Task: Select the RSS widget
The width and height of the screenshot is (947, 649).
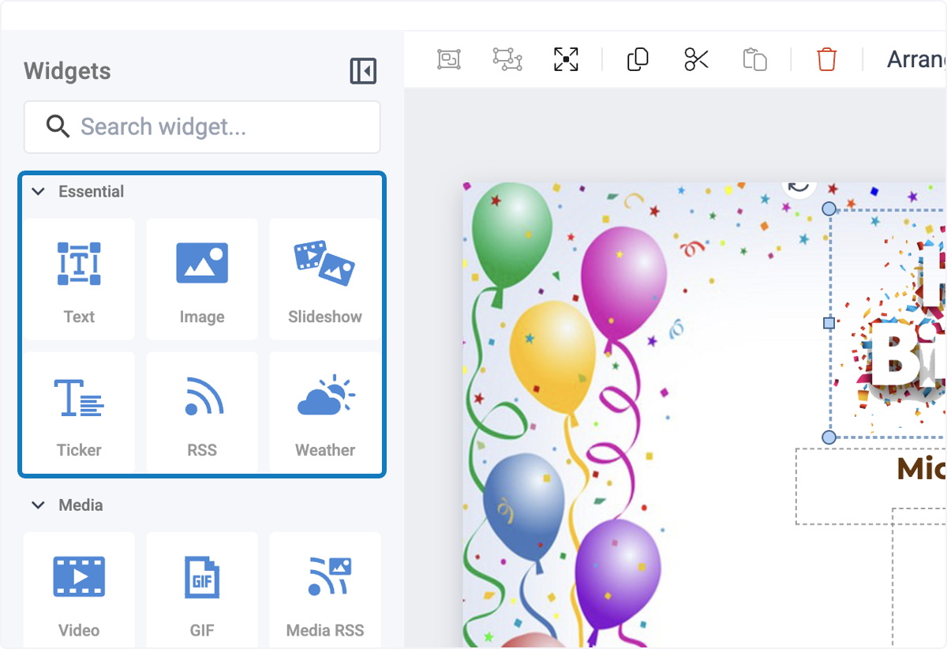Action: click(x=202, y=412)
